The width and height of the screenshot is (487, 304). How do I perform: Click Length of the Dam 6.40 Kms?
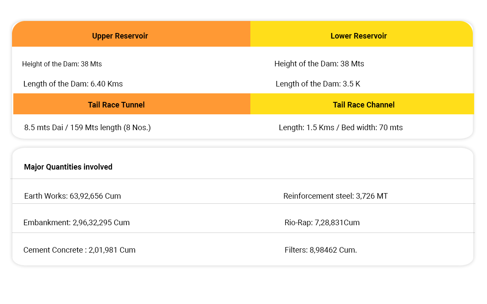(73, 84)
